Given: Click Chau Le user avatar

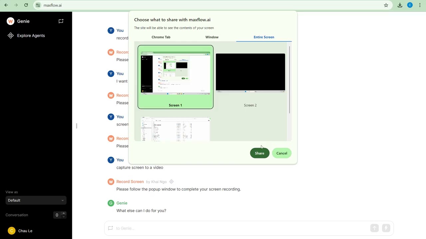Looking at the screenshot, I should click(x=12, y=231).
